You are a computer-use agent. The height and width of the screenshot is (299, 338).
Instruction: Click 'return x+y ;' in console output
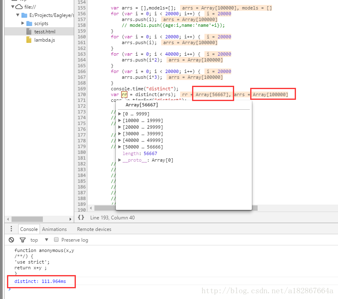pyautogui.click(x=31, y=268)
